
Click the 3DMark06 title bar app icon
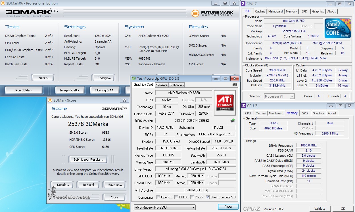click(3, 3)
